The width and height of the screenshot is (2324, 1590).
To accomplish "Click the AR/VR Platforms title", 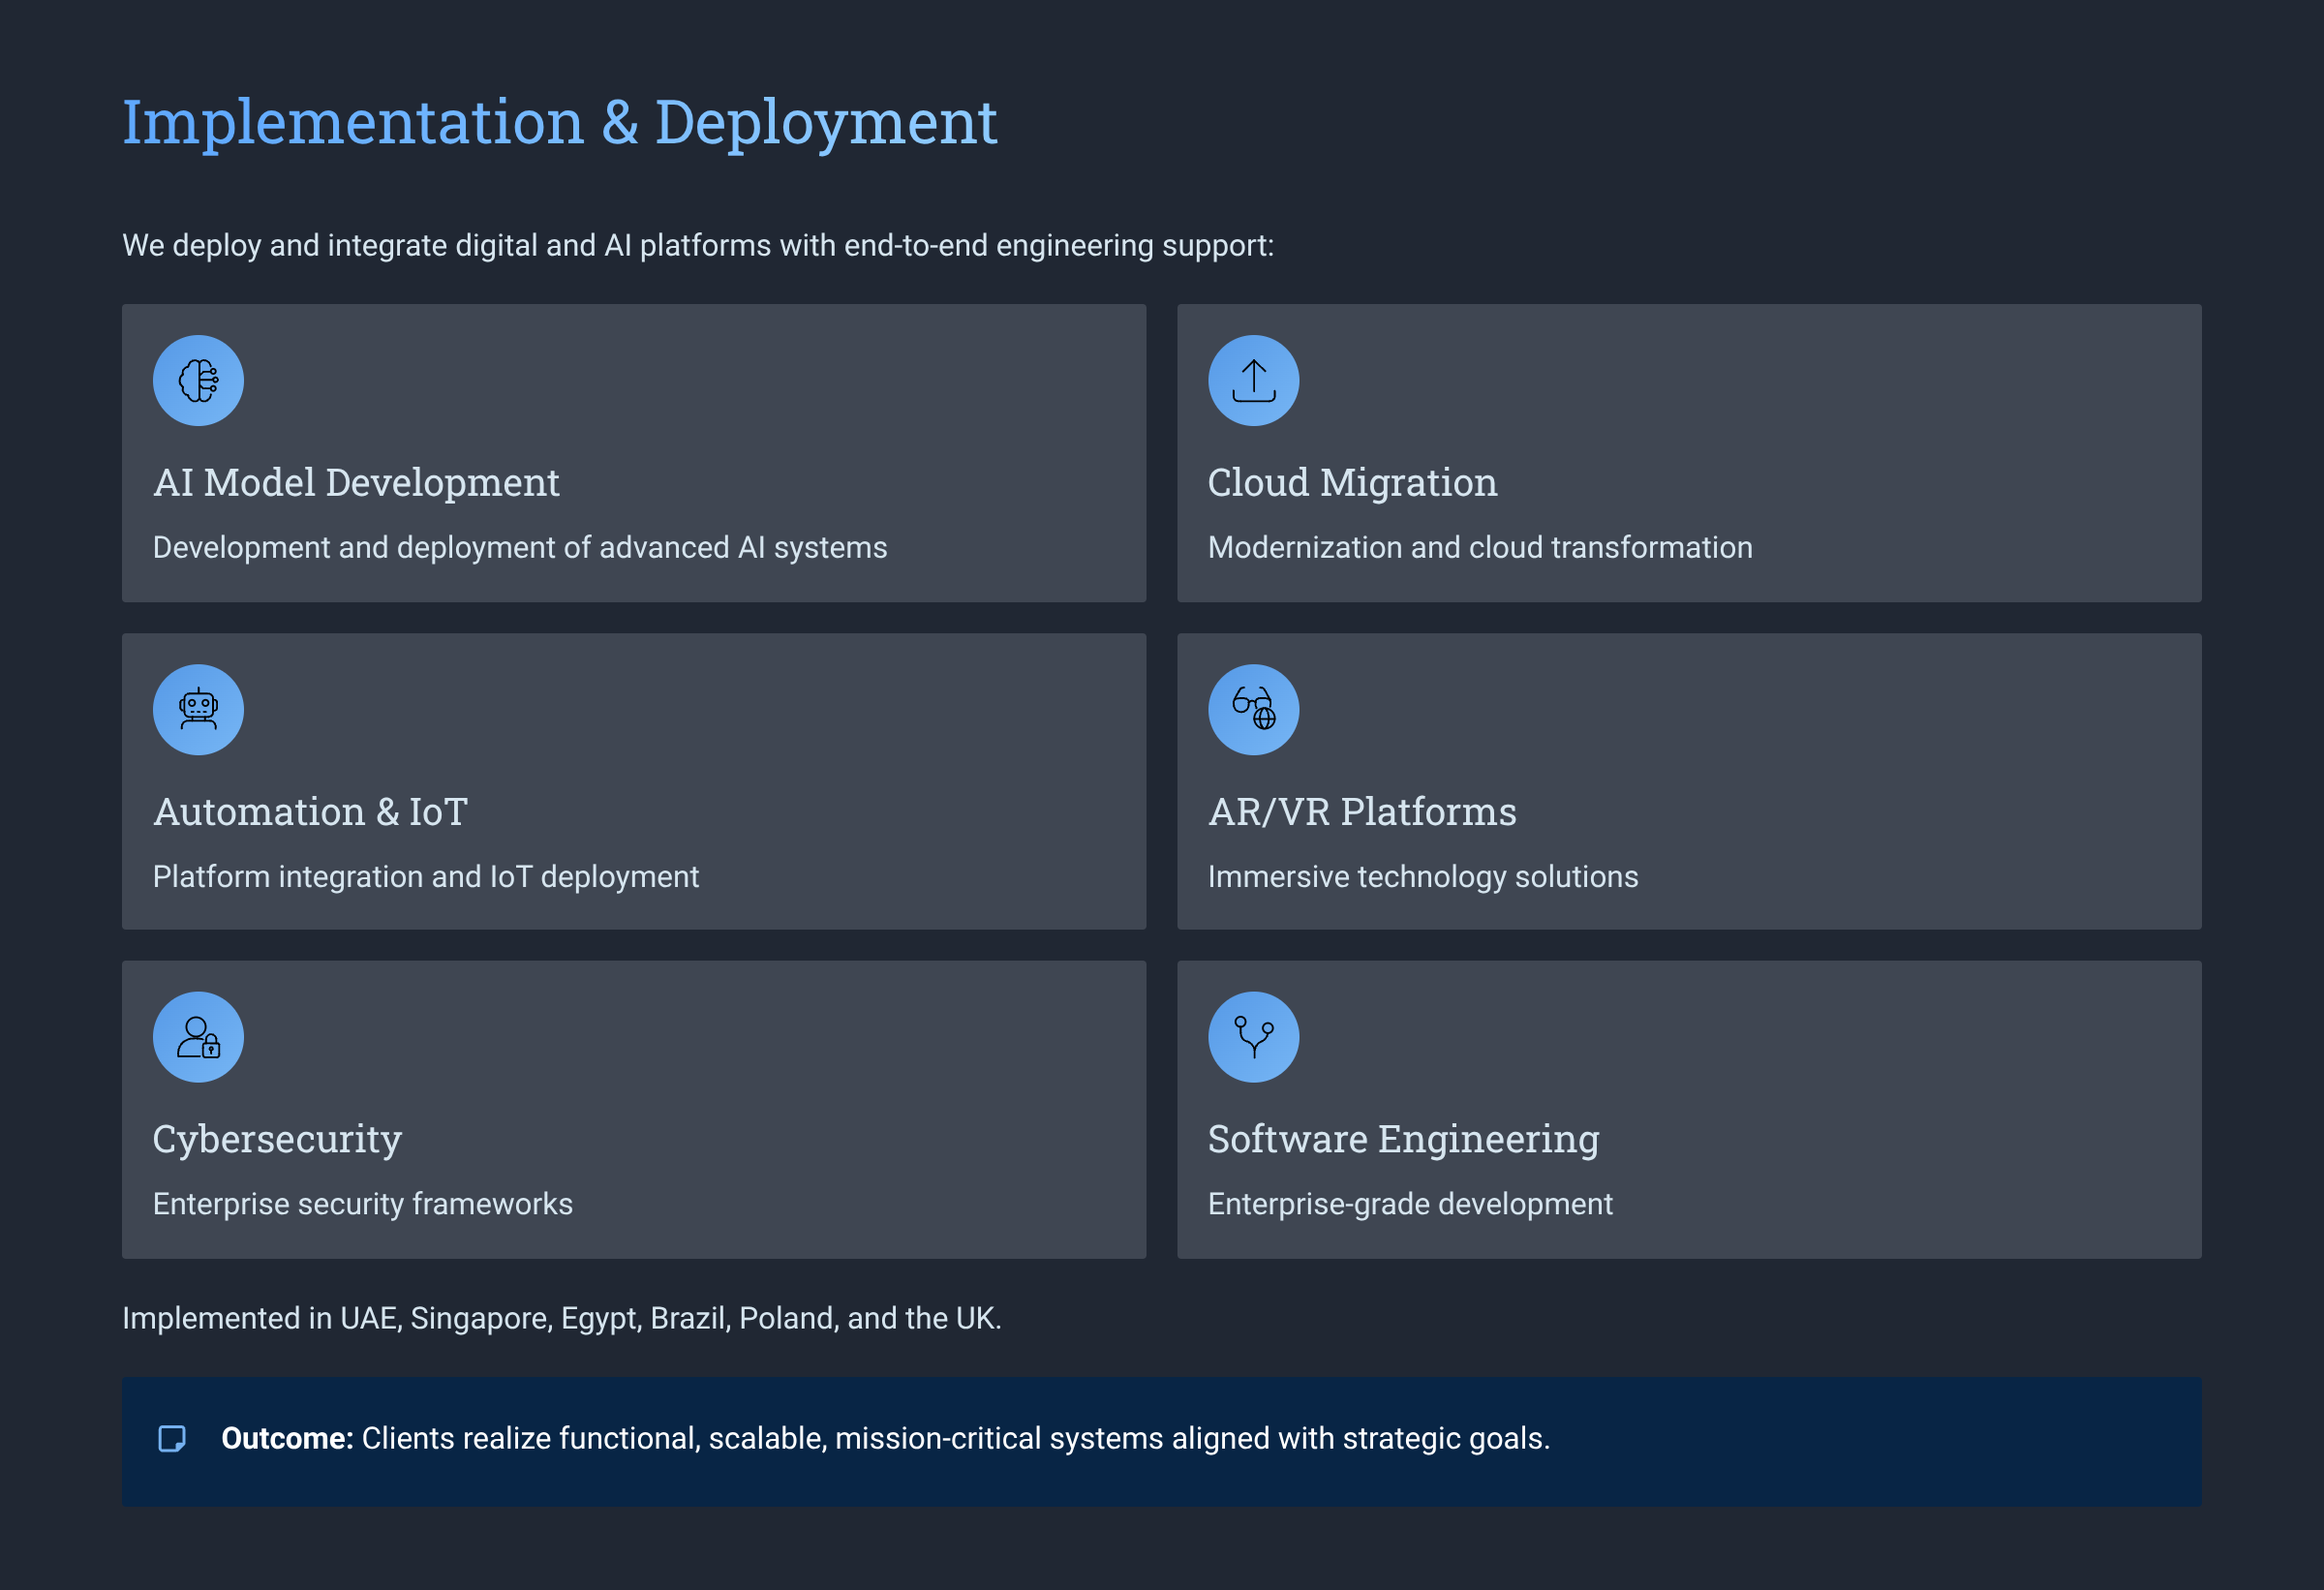I will click(1362, 812).
